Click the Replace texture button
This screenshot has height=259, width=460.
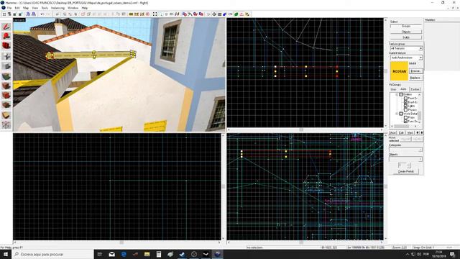click(415, 78)
